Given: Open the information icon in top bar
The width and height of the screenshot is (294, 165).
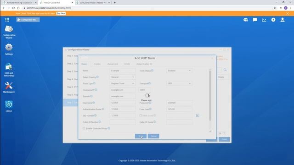Looking at the screenshot, I should coord(273,20).
